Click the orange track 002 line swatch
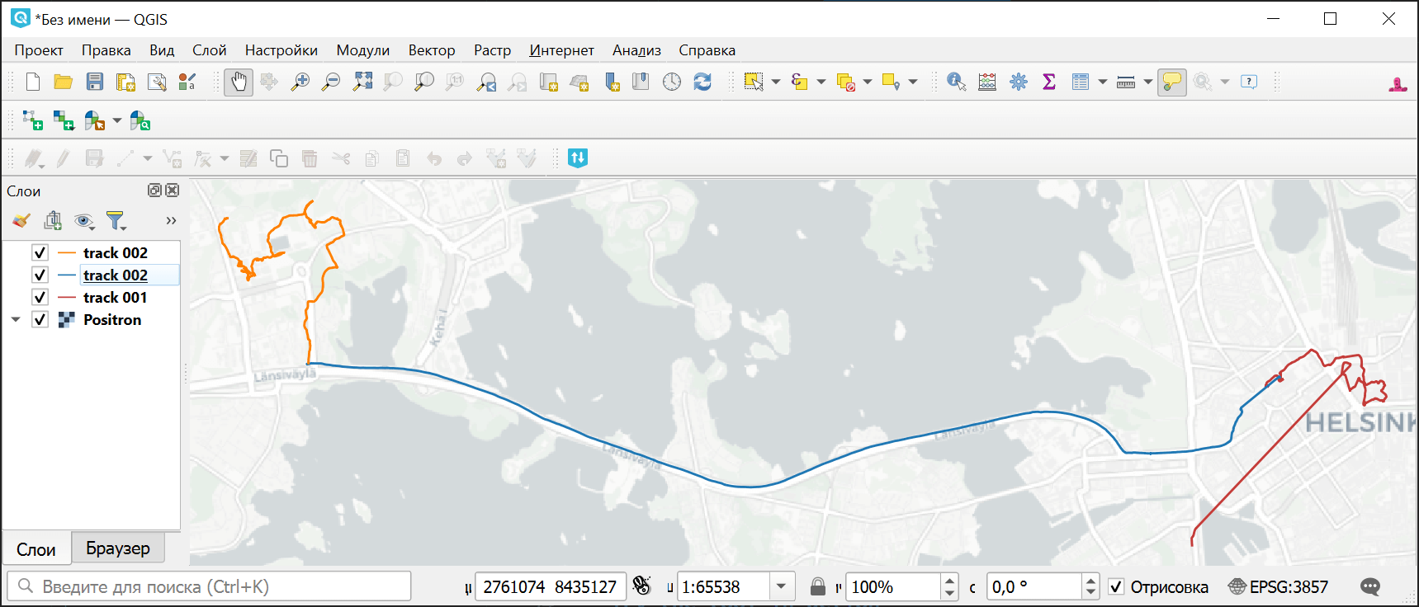Viewport: 1419px width, 607px height. point(68,252)
